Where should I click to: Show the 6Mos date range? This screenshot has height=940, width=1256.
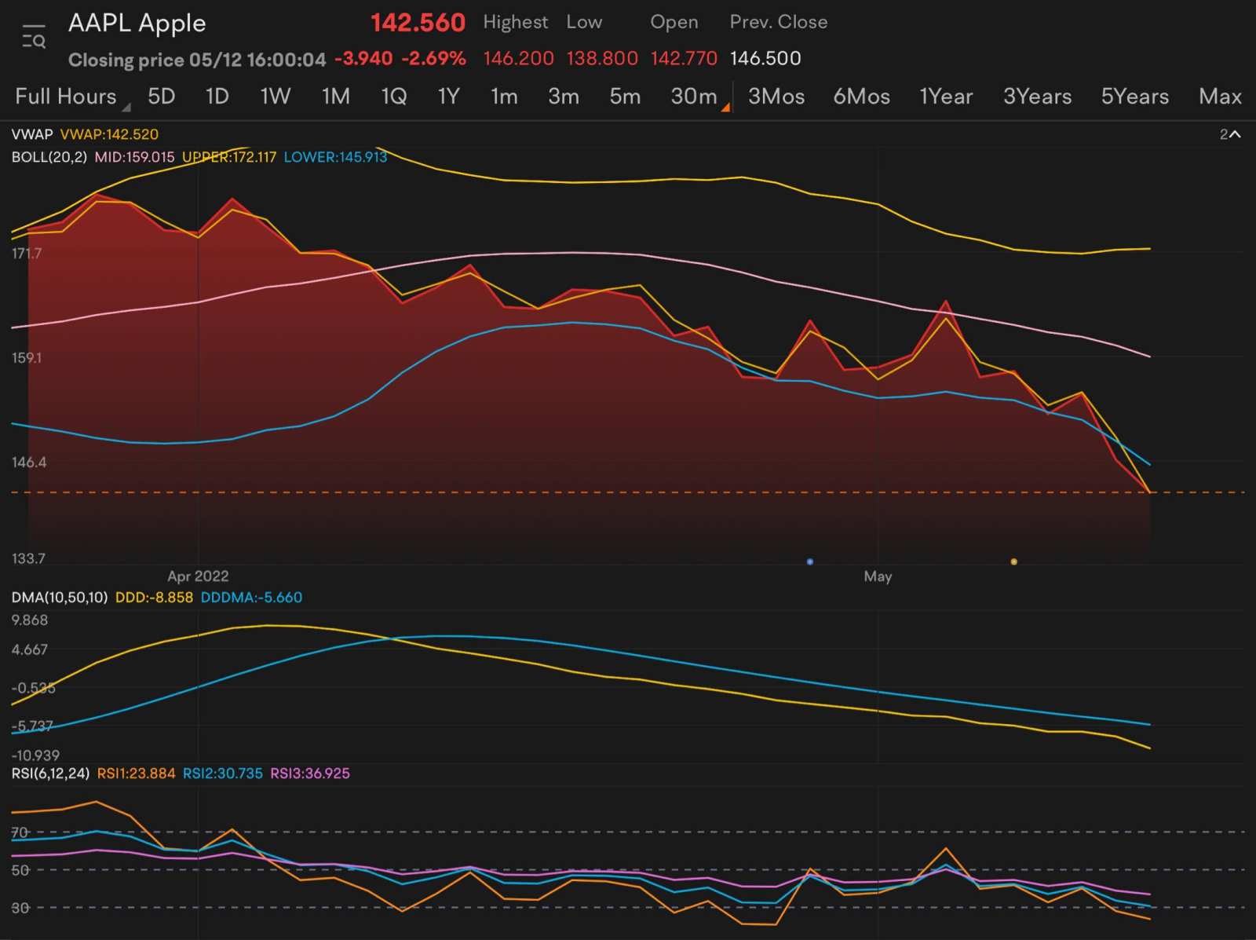[x=861, y=97]
